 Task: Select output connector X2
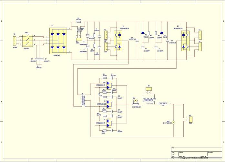[191, 120]
